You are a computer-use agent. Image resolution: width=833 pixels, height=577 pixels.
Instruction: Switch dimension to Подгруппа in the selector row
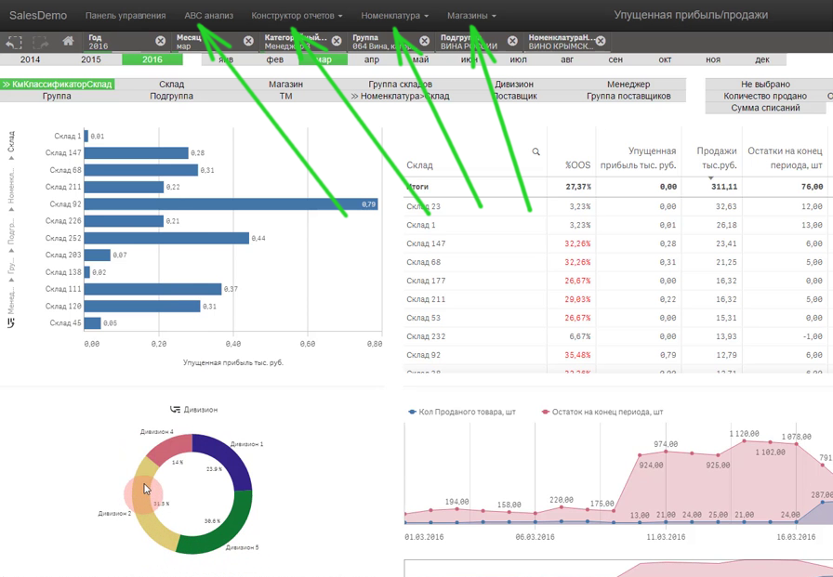click(172, 96)
